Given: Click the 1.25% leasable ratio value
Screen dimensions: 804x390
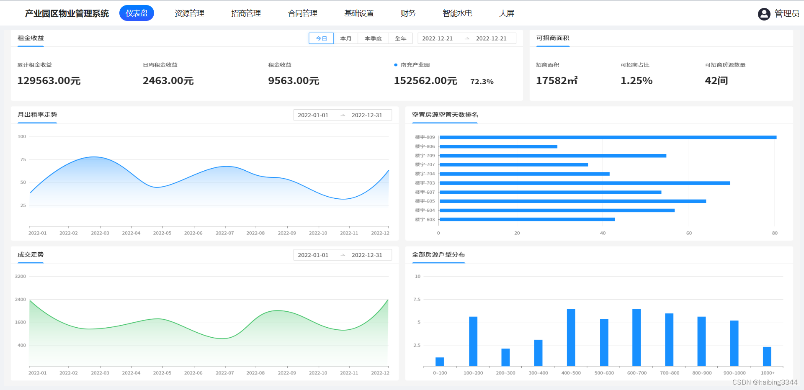Looking at the screenshot, I should (x=636, y=81).
